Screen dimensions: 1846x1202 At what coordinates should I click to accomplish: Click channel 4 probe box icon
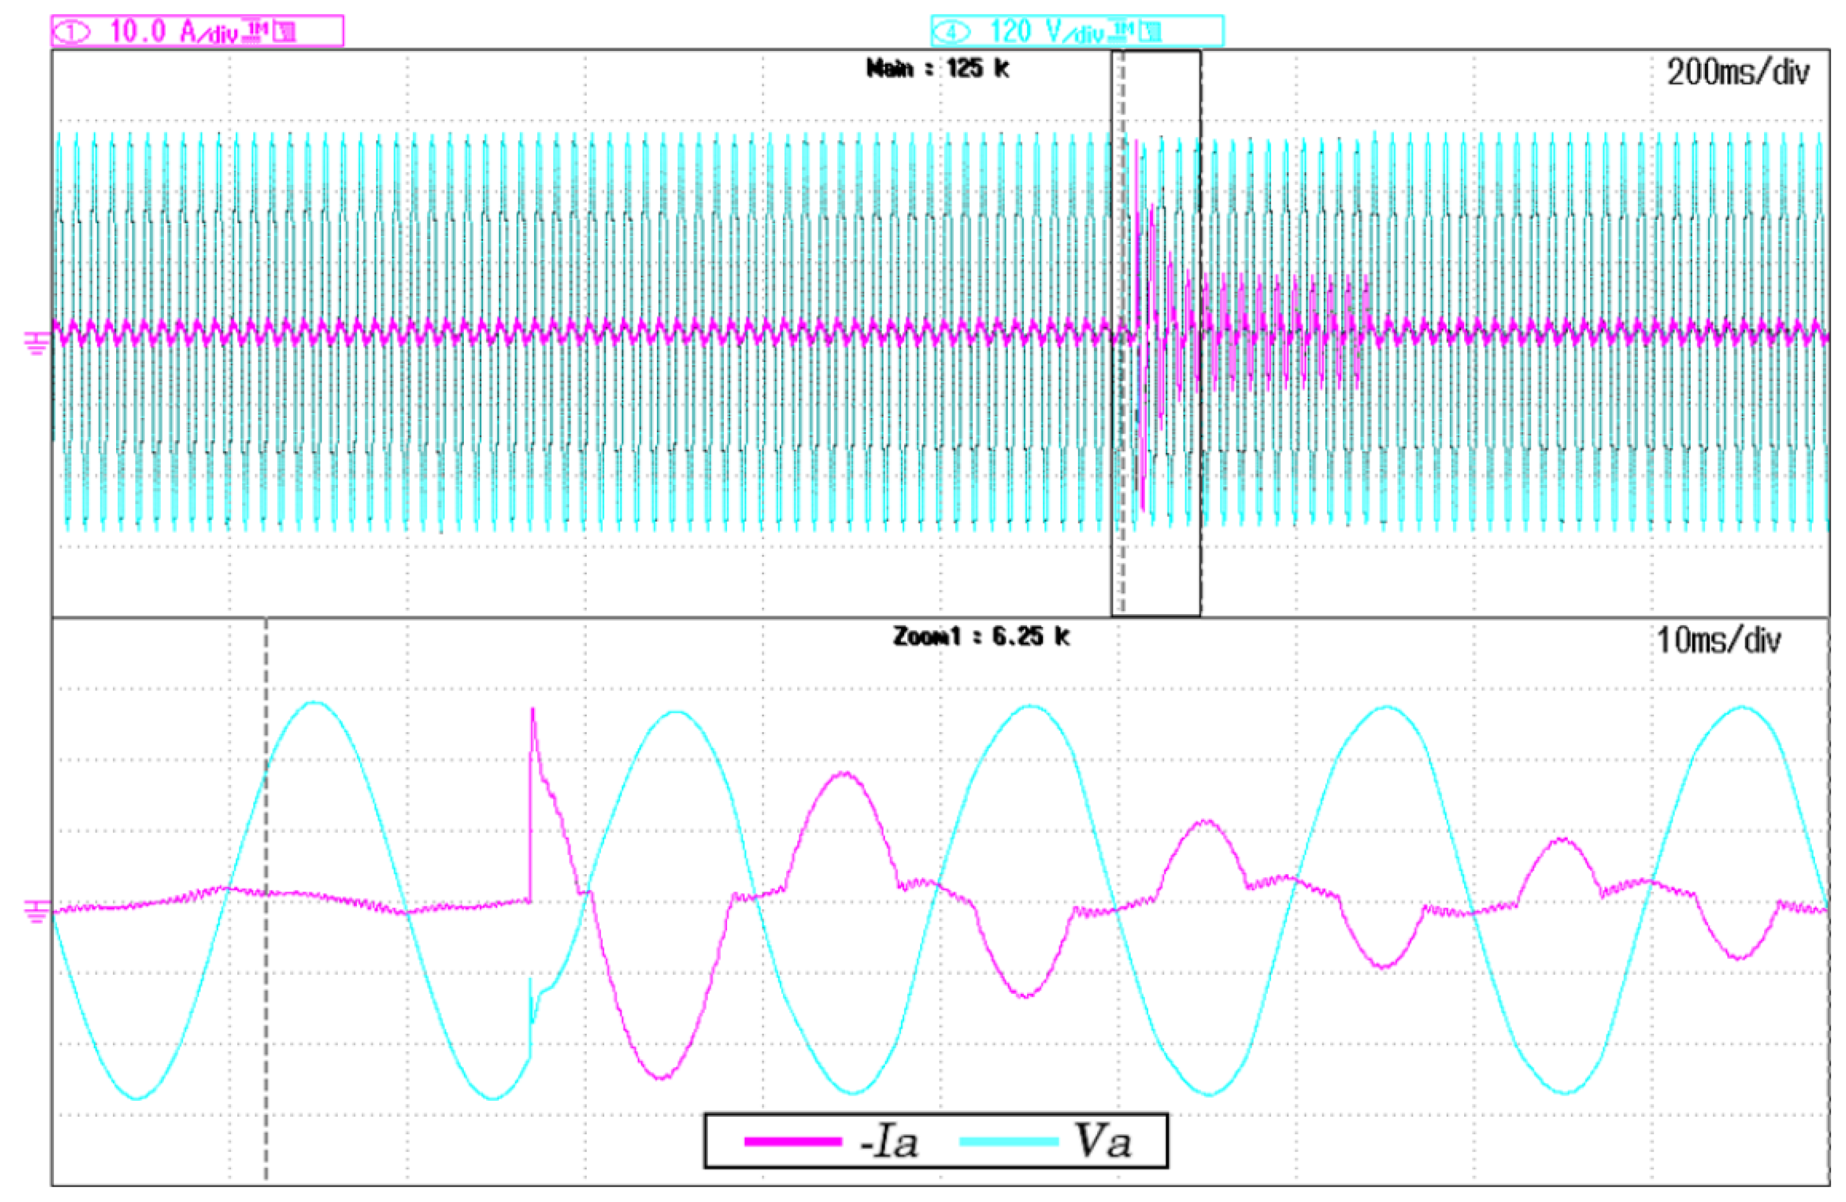1152,32
